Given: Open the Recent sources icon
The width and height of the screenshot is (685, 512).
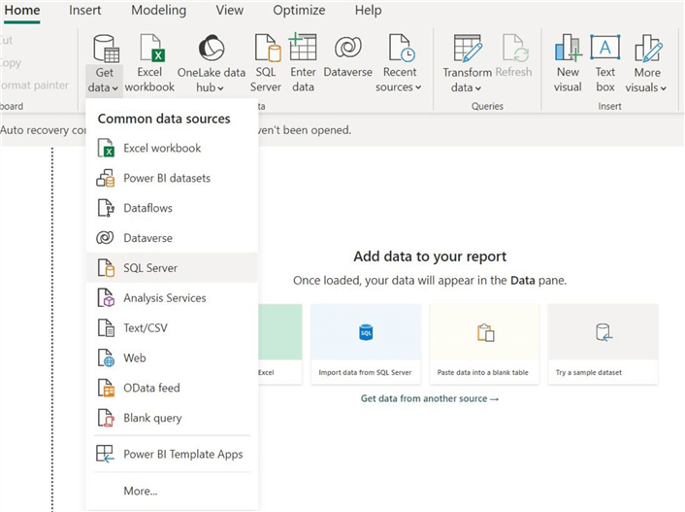Looking at the screenshot, I should pyautogui.click(x=401, y=48).
